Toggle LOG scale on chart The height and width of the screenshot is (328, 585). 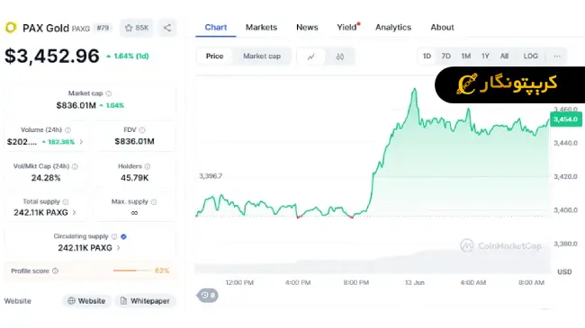click(530, 56)
